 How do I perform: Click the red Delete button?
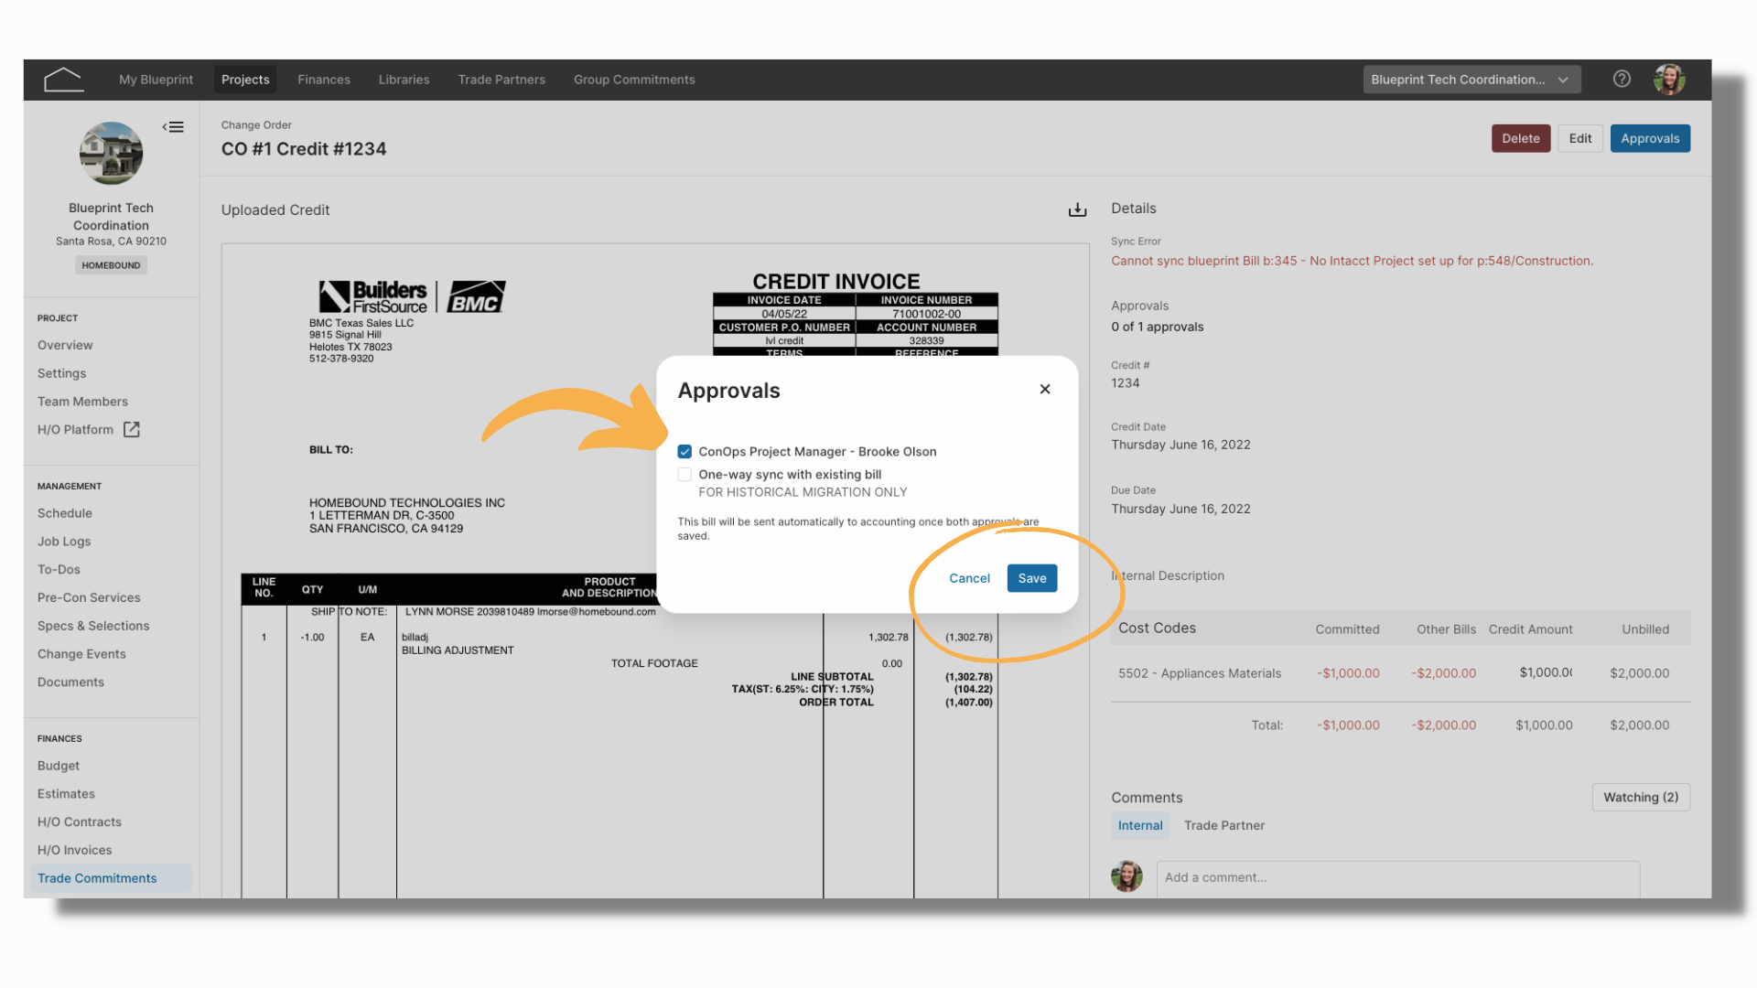pos(1521,138)
